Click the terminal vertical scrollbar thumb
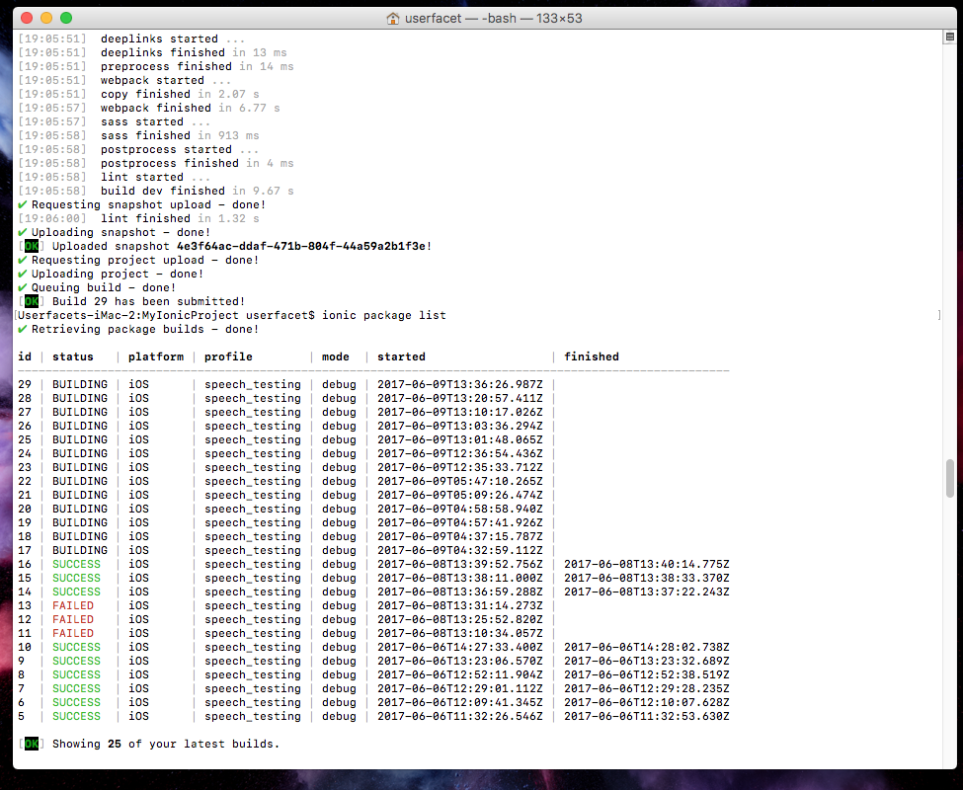The image size is (963, 790). point(949,478)
